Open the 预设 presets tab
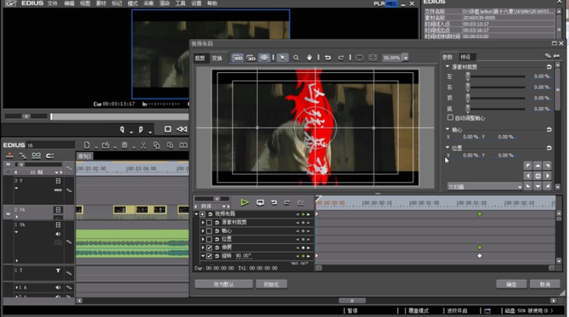The image size is (569, 317). (x=465, y=57)
